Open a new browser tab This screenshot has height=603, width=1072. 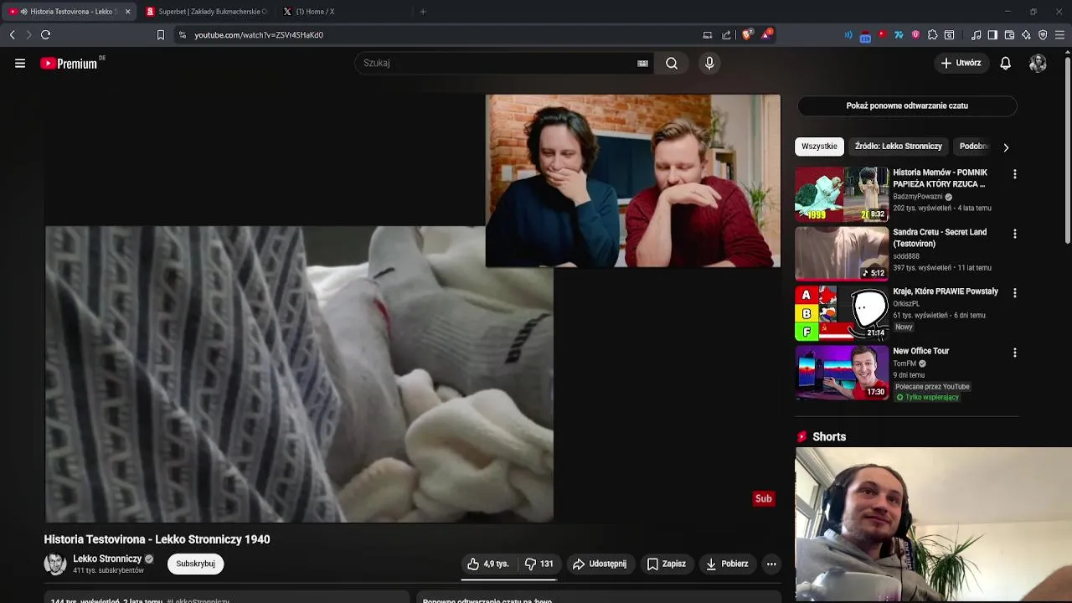click(x=423, y=12)
